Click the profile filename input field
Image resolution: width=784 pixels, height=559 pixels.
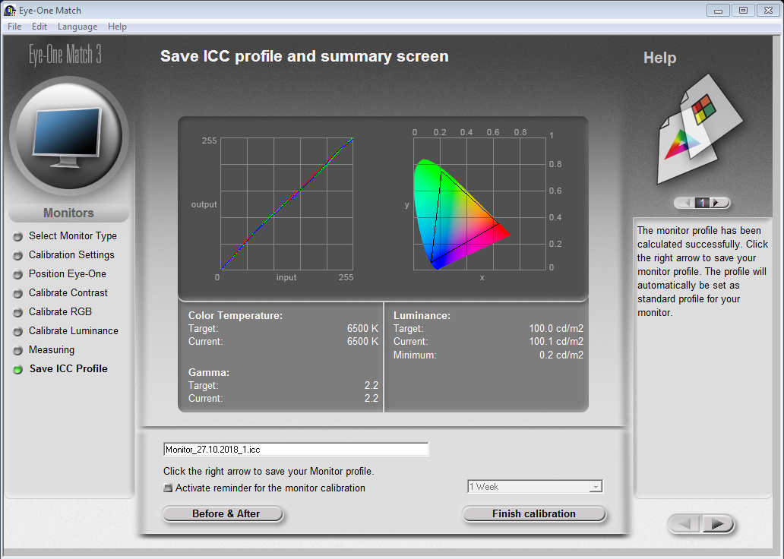(x=296, y=449)
